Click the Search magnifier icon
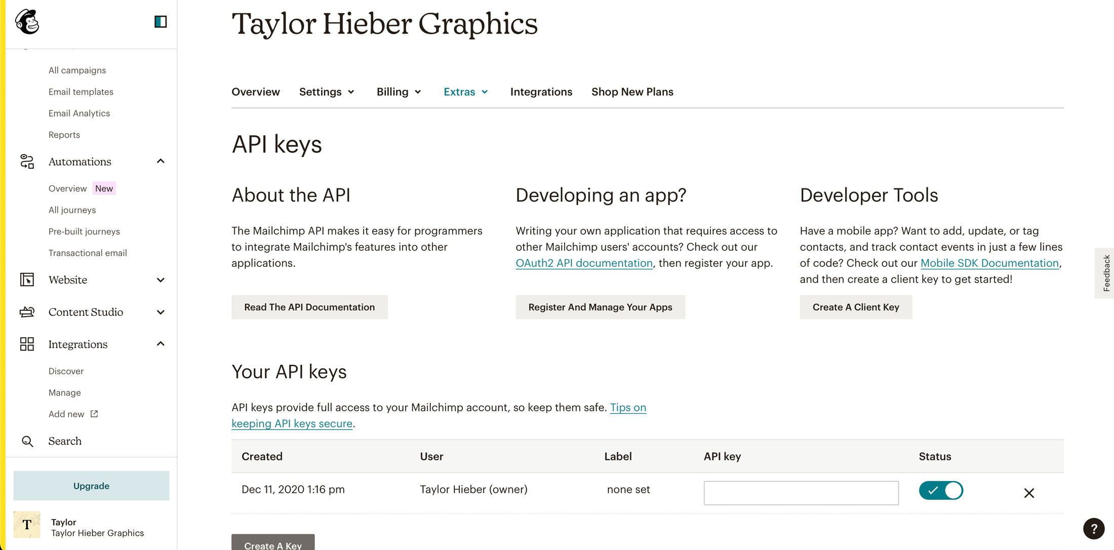Screen dimensions: 1114x550 [x=27, y=441]
